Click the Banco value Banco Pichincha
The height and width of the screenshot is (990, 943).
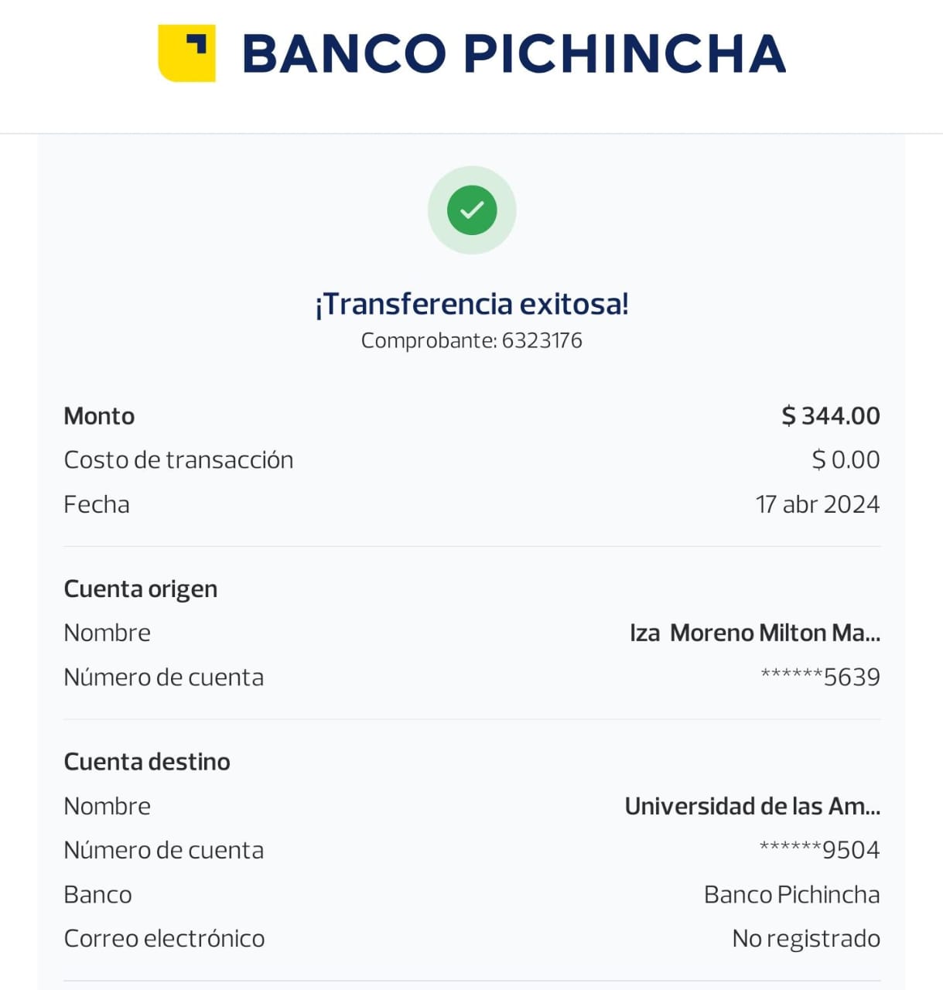791,895
